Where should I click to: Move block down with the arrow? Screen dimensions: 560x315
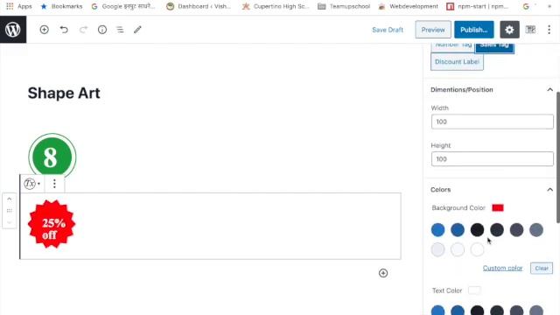pyautogui.click(x=10, y=222)
